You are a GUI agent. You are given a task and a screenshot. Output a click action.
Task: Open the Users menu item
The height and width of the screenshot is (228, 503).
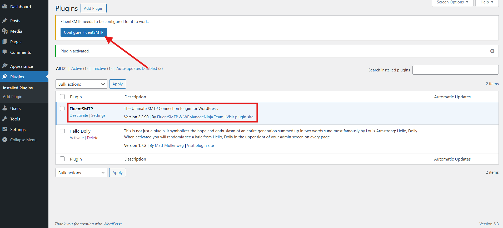point(24,108)
